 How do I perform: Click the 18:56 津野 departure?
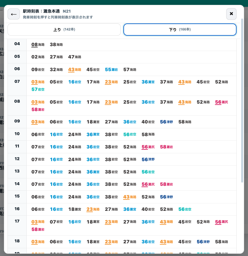pos(203,242)
